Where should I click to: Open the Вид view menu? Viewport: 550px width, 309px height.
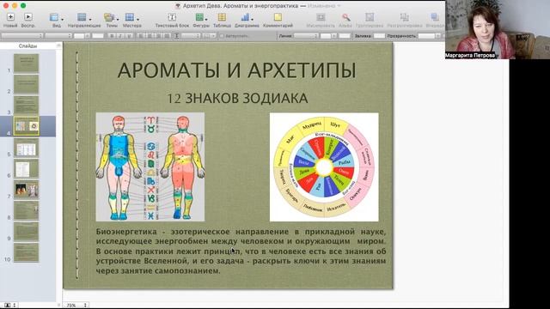[x=56, y=20]
